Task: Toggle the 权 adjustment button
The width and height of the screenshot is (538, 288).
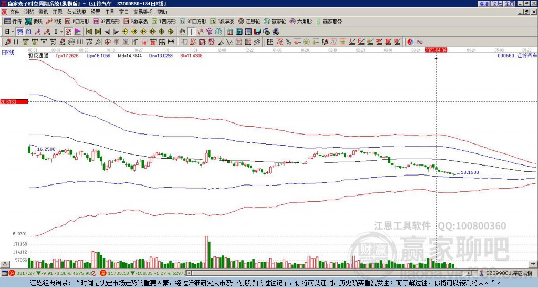Action: point(68,32)
